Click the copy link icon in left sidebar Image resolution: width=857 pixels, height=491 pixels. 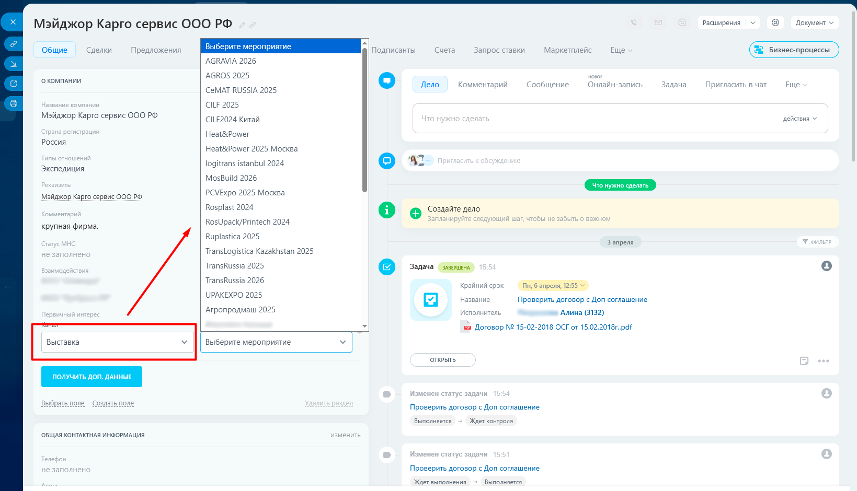(x=14, y=44)
